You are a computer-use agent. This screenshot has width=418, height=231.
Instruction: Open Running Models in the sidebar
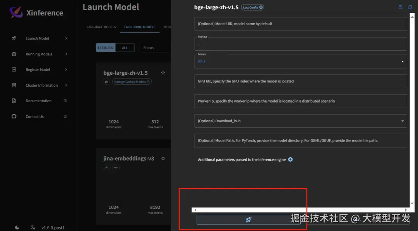(x=39, y=54)
